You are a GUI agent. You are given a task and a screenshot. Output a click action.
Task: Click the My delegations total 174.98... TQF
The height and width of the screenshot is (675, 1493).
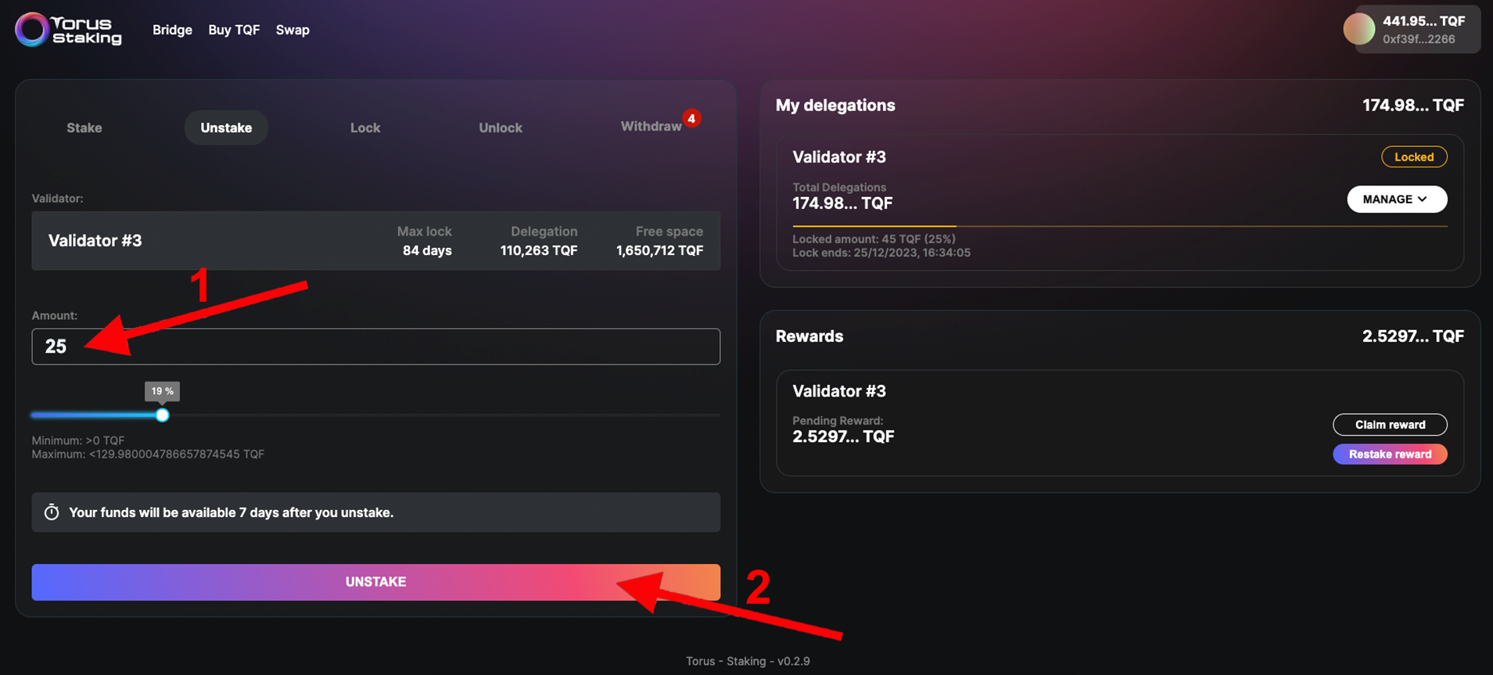click(1412, 106)
